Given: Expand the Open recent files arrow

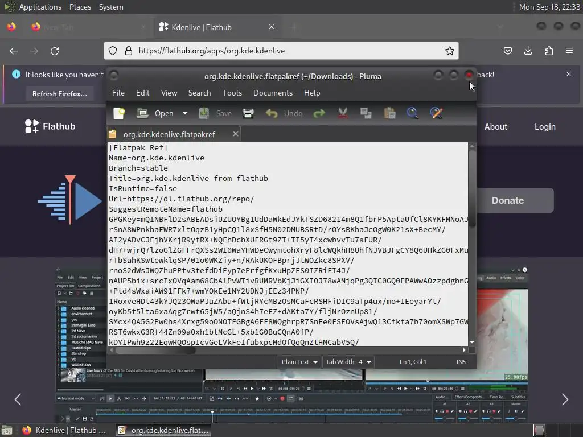Looking at the screenshot, I should pyautogui.click(x=185, y=113).
